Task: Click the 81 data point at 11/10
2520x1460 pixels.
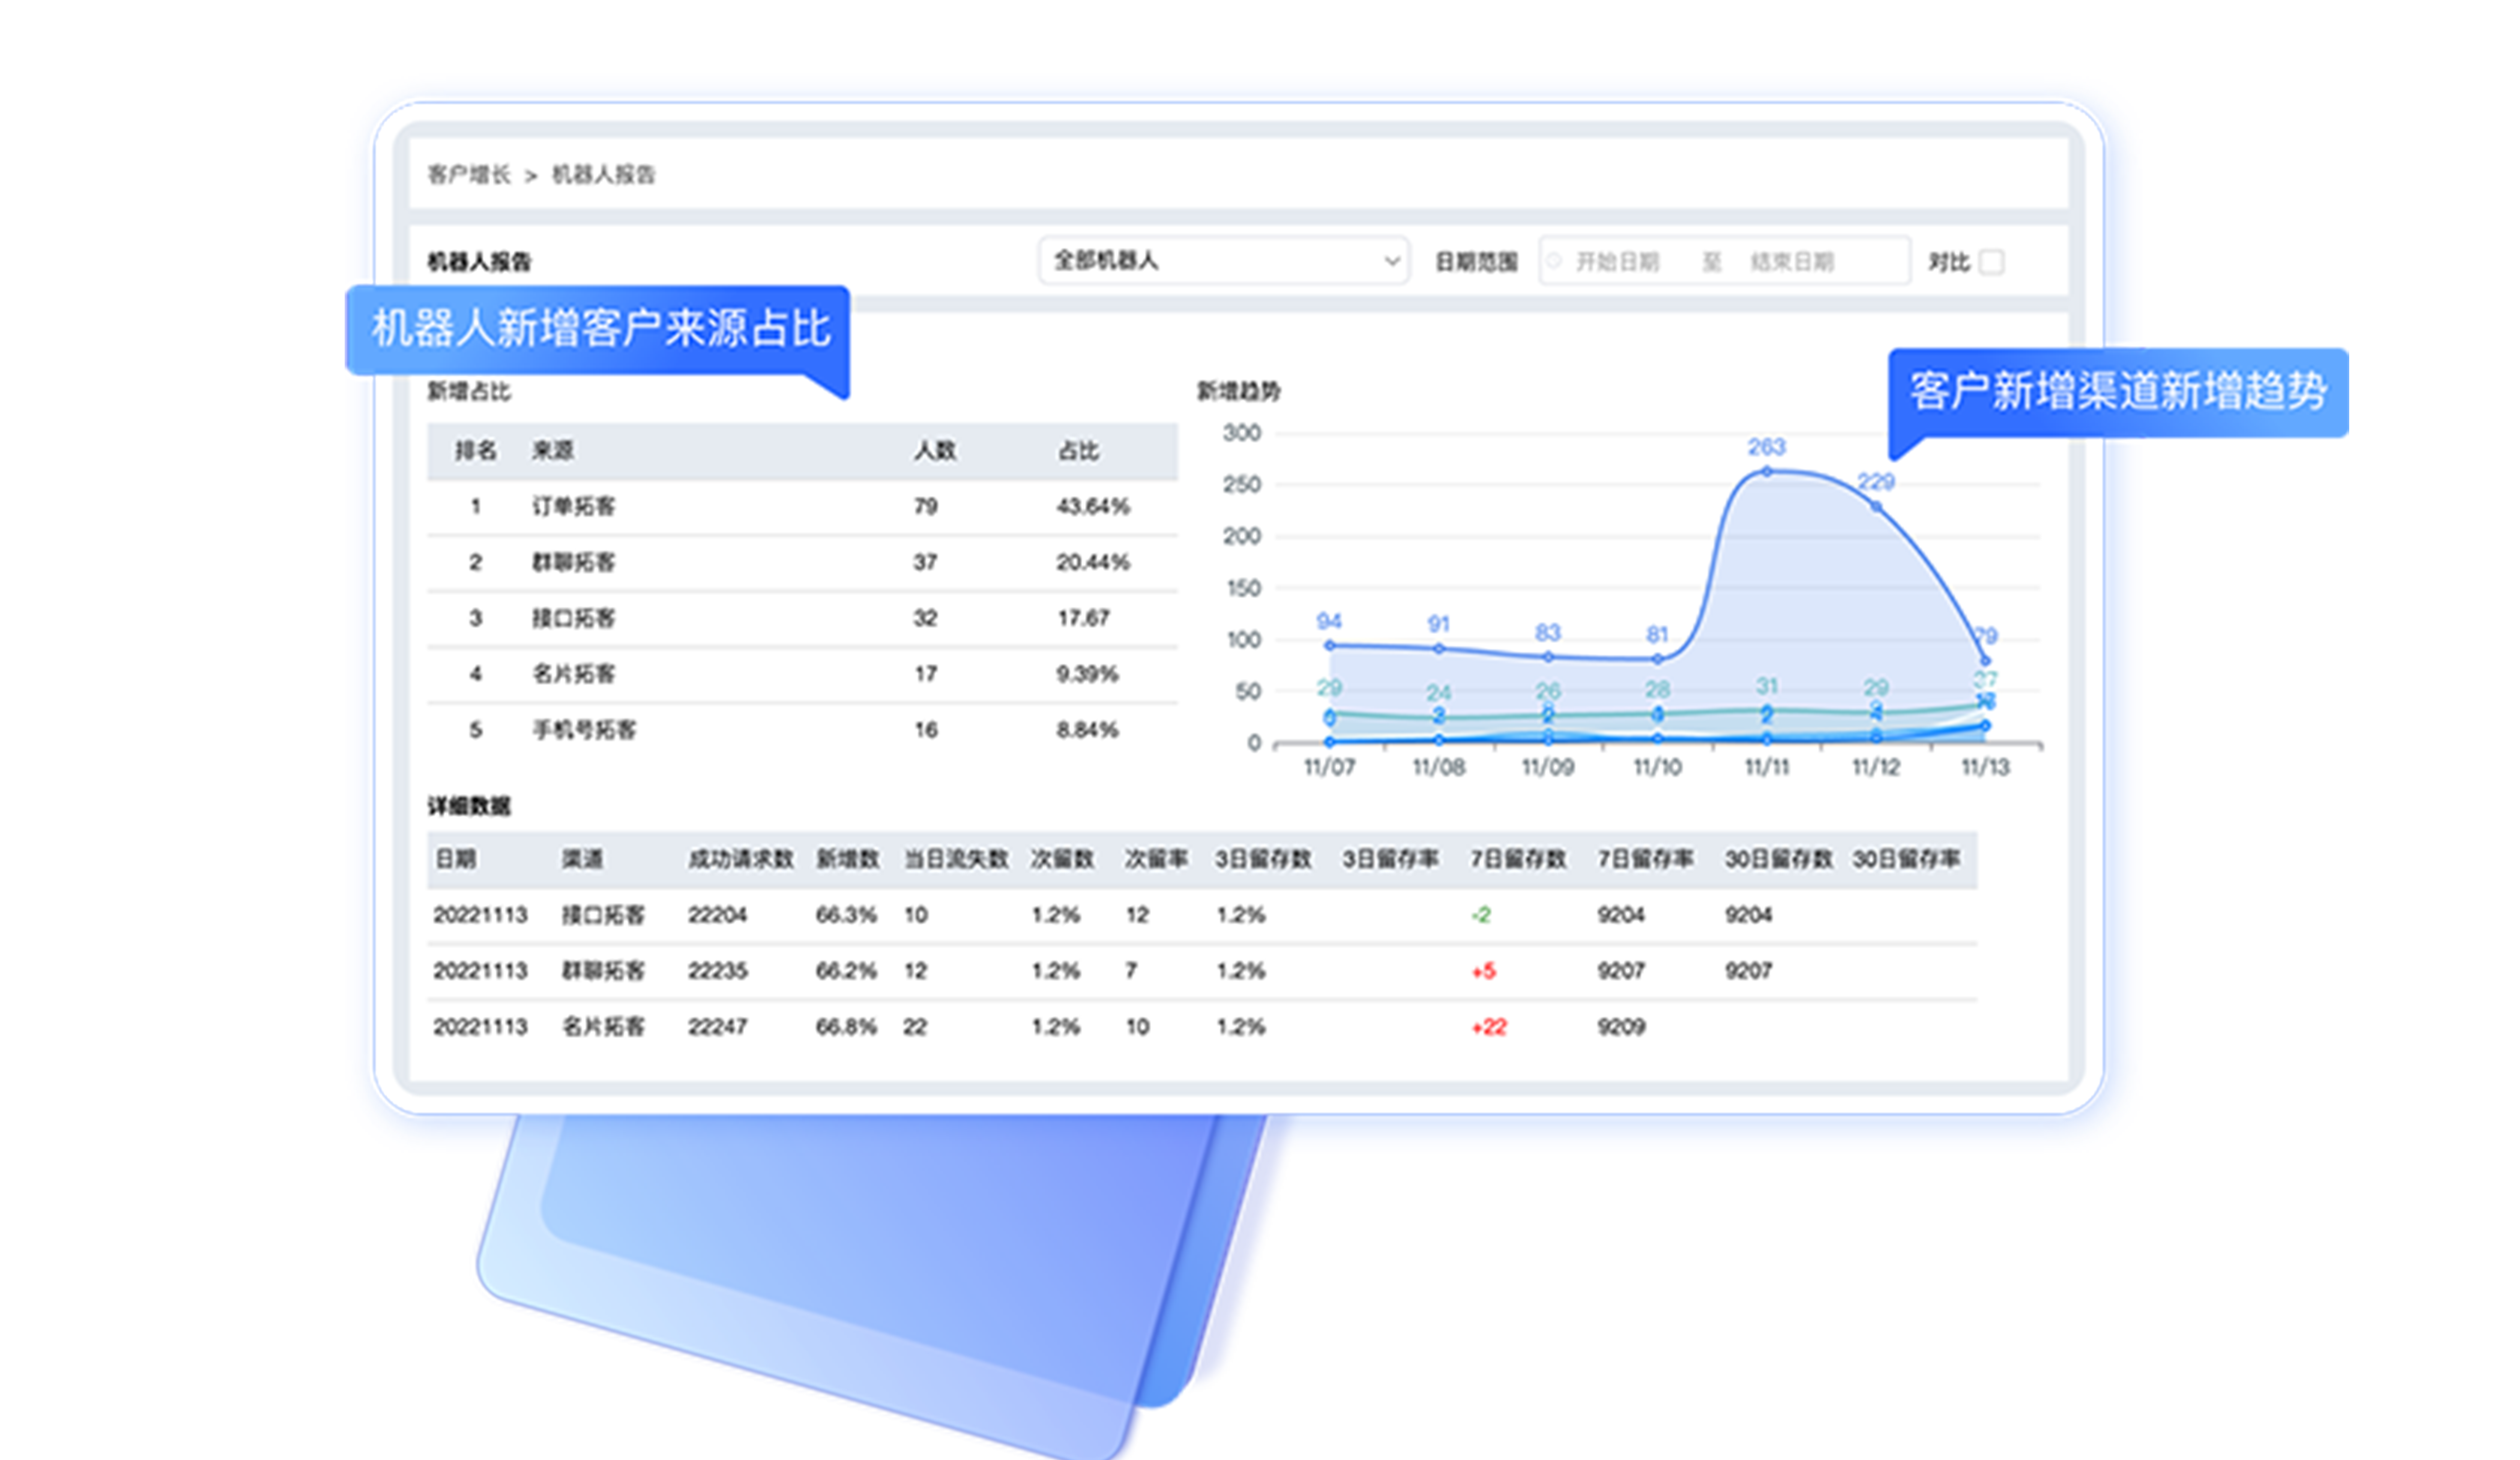Action: [1657, 659]
